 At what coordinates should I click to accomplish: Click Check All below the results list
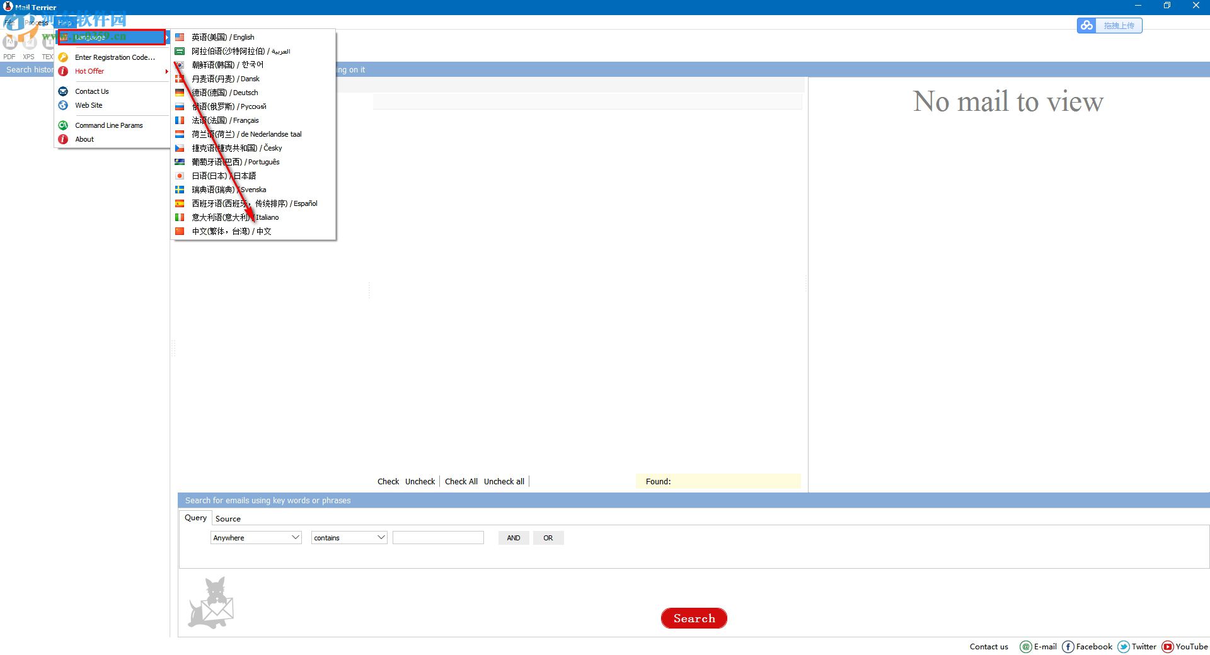(461, 482)
